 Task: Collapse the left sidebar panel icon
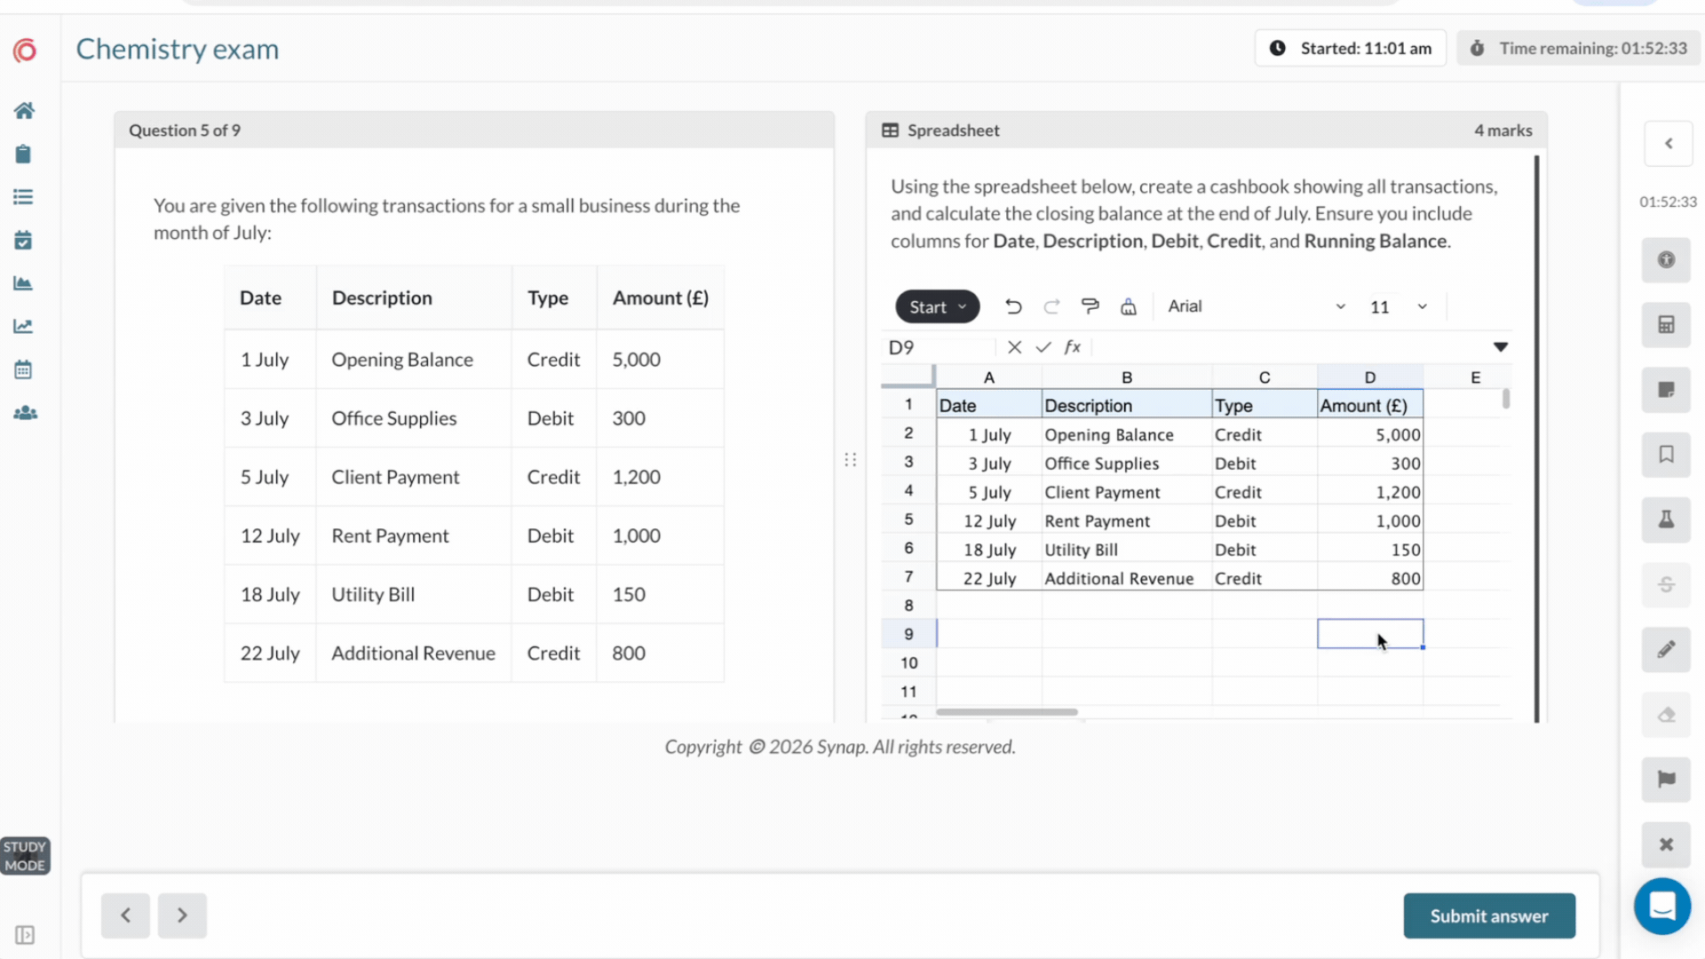point(25,935)
